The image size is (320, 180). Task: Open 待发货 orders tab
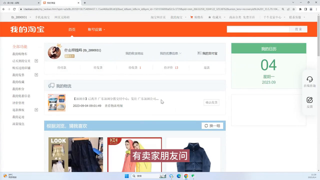tap(98, 67)
